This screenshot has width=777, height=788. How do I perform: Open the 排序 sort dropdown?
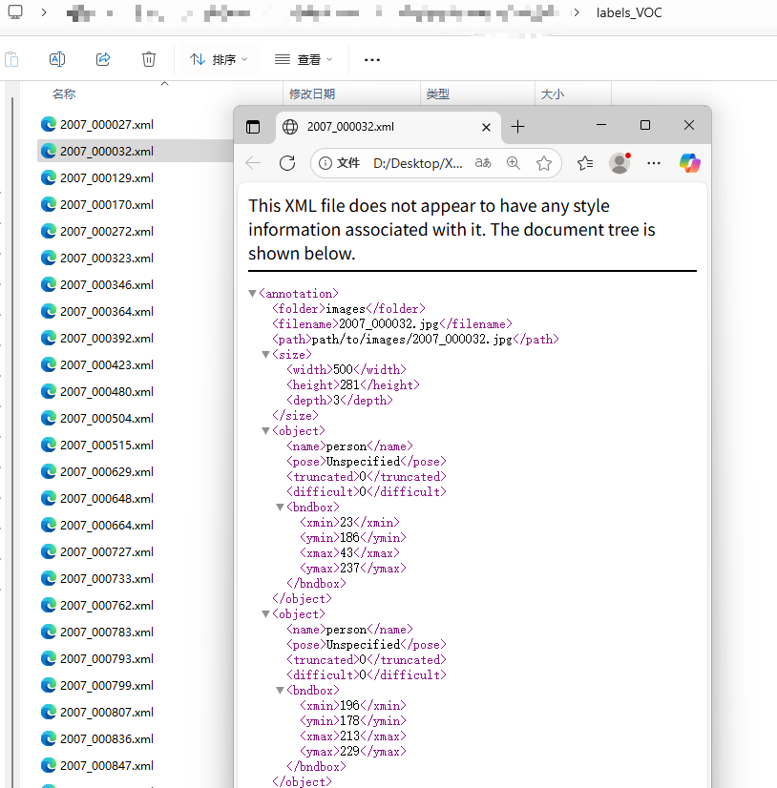click(219, 59)
